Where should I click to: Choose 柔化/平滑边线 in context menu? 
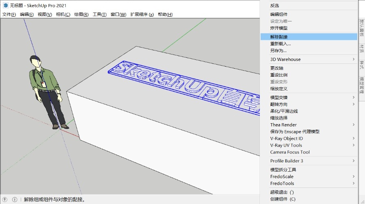click(309, 111)
